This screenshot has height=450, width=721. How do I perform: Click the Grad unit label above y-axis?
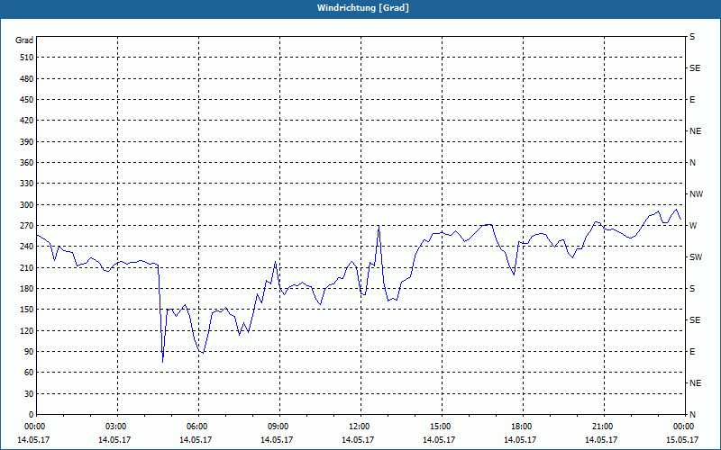point(24,40)
